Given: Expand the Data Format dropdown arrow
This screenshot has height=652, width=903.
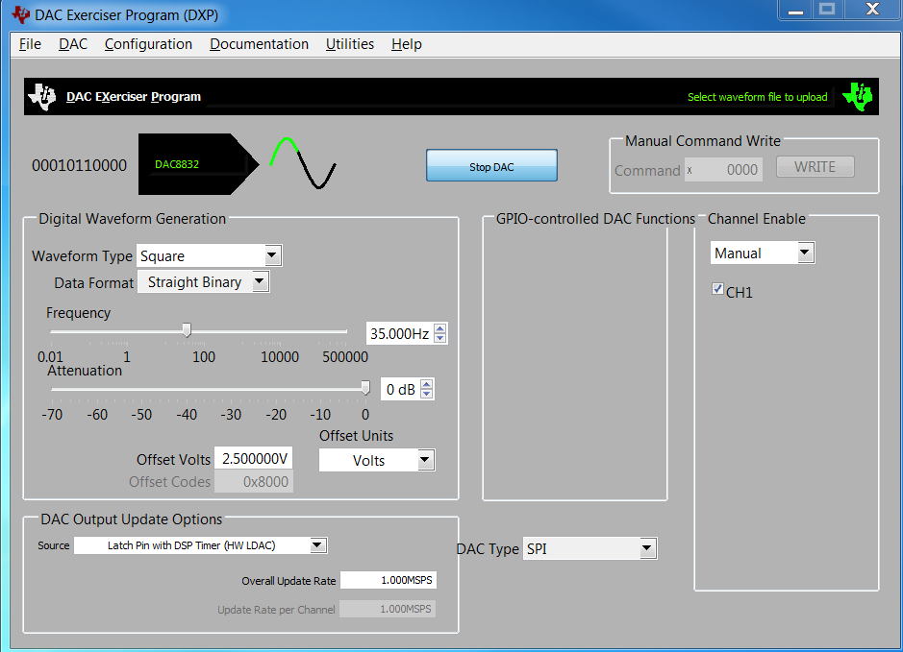Looking at the screenshot, I should [x=260, y=281].
